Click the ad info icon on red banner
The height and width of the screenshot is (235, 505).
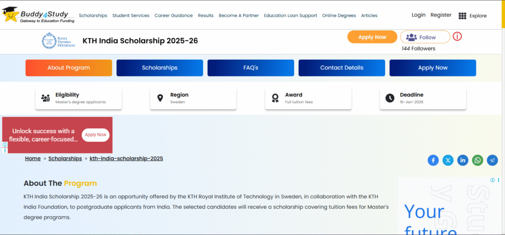click(5, 145)
